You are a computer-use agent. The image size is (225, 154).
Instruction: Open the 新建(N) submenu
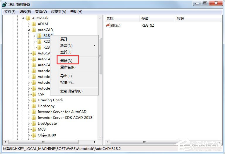tap(74, 46)
